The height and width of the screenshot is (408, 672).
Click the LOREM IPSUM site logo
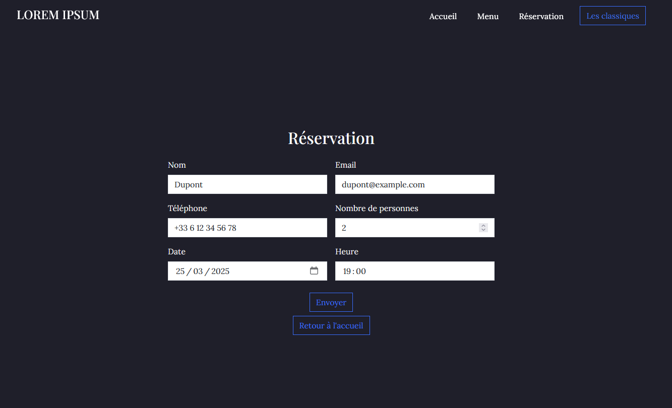click(x=58, y=15)
